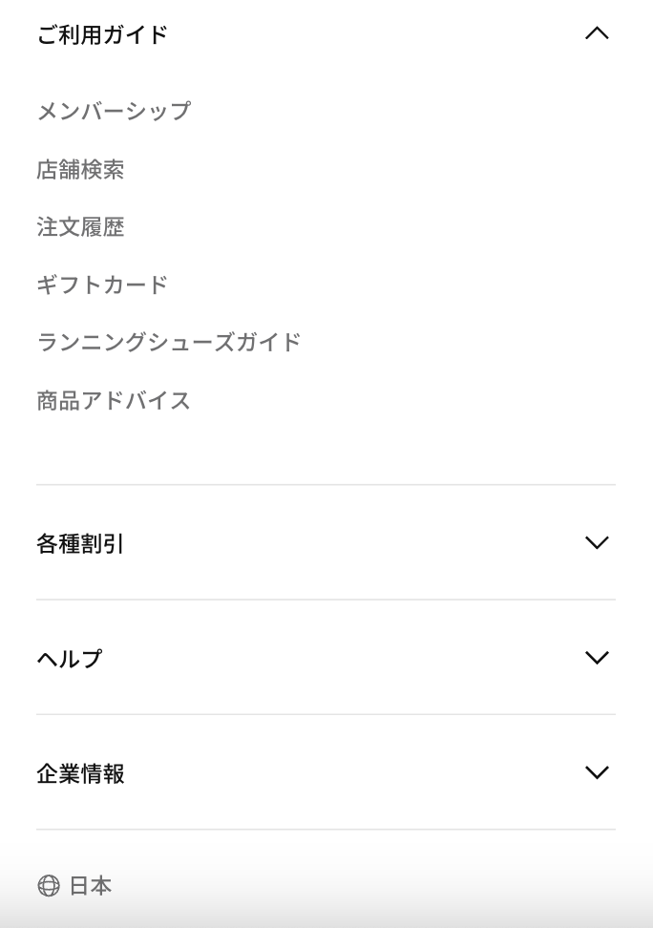The image size is (653, 928).
Task: Open the first link under the ご利用ガイド heading
Action: (114, 112)
